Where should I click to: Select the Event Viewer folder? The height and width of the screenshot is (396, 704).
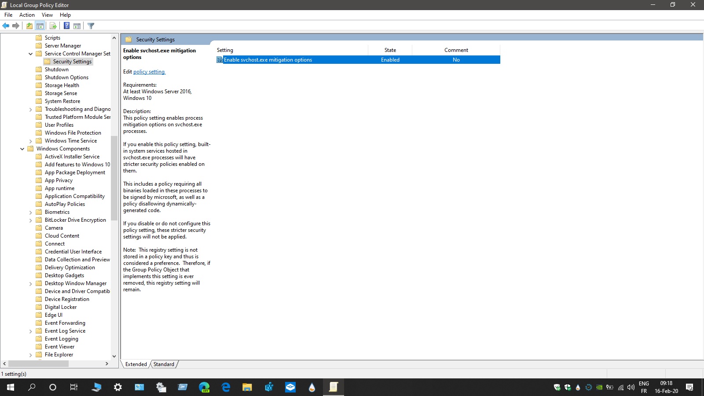pyautogui.click(x=59, y=347)
